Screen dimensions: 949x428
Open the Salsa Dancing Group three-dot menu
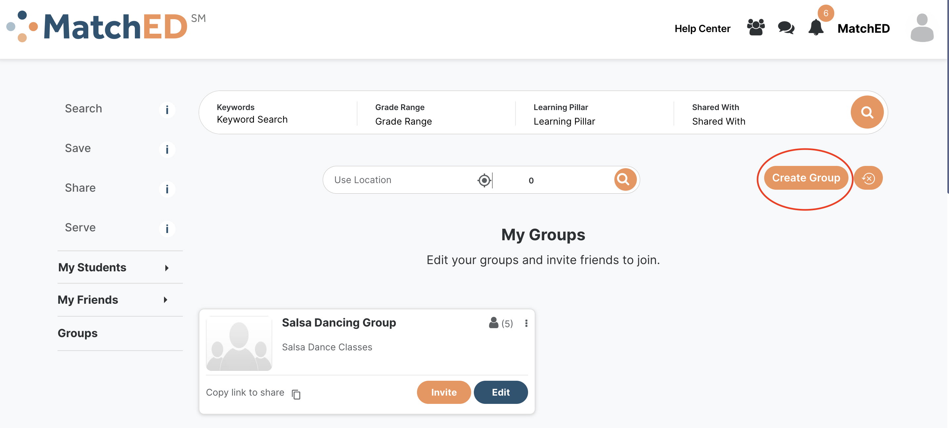(526, 323)
